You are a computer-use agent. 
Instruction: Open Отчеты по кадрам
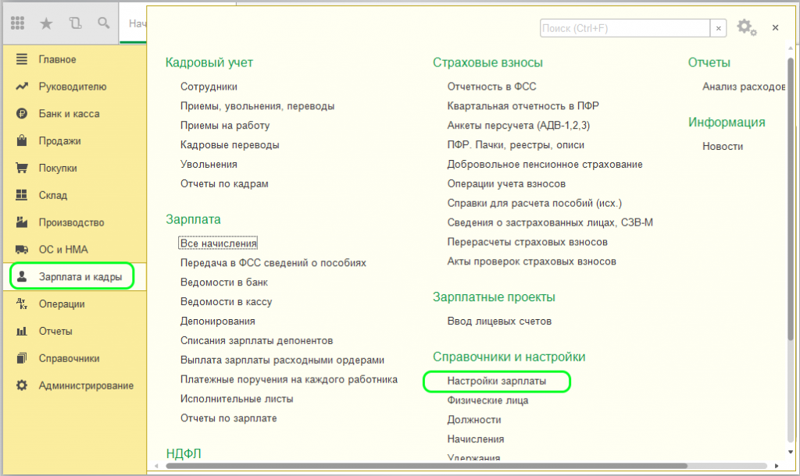[x=224, y=183]
